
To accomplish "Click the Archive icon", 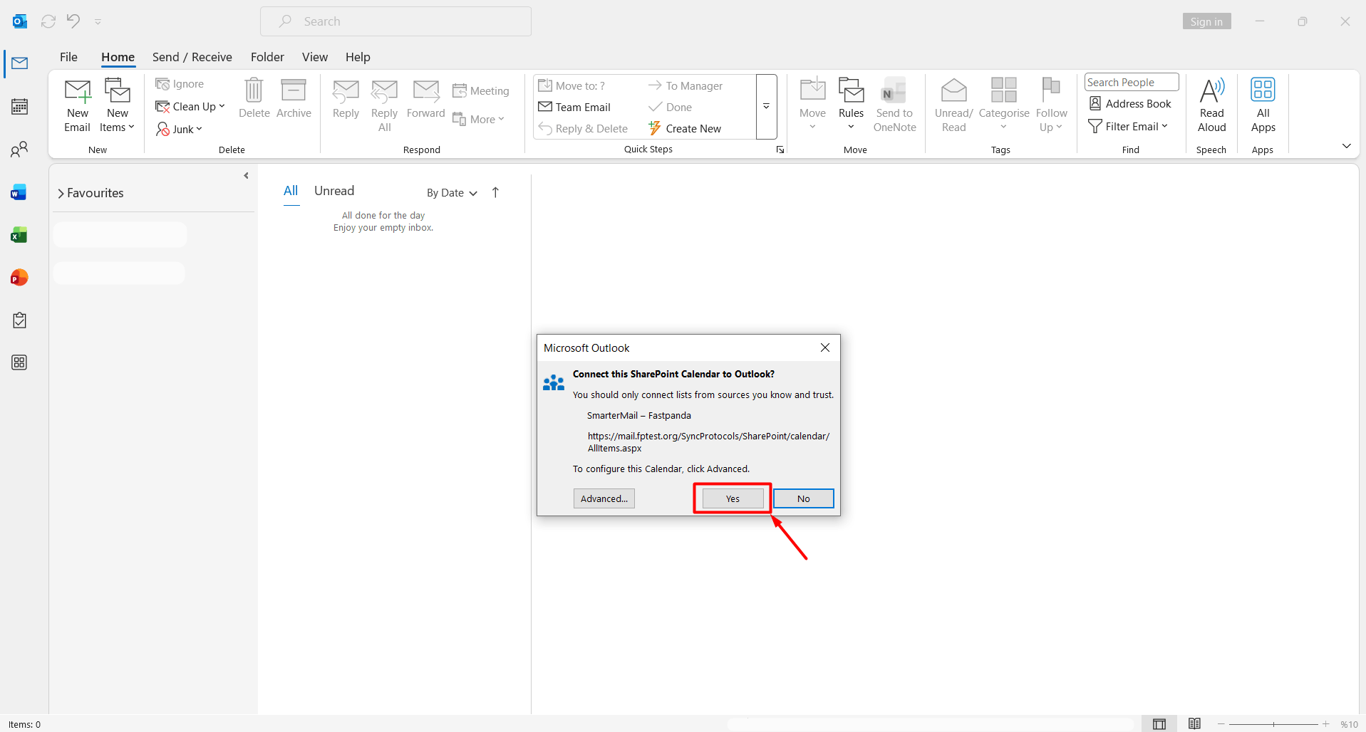I will (294, 98).
